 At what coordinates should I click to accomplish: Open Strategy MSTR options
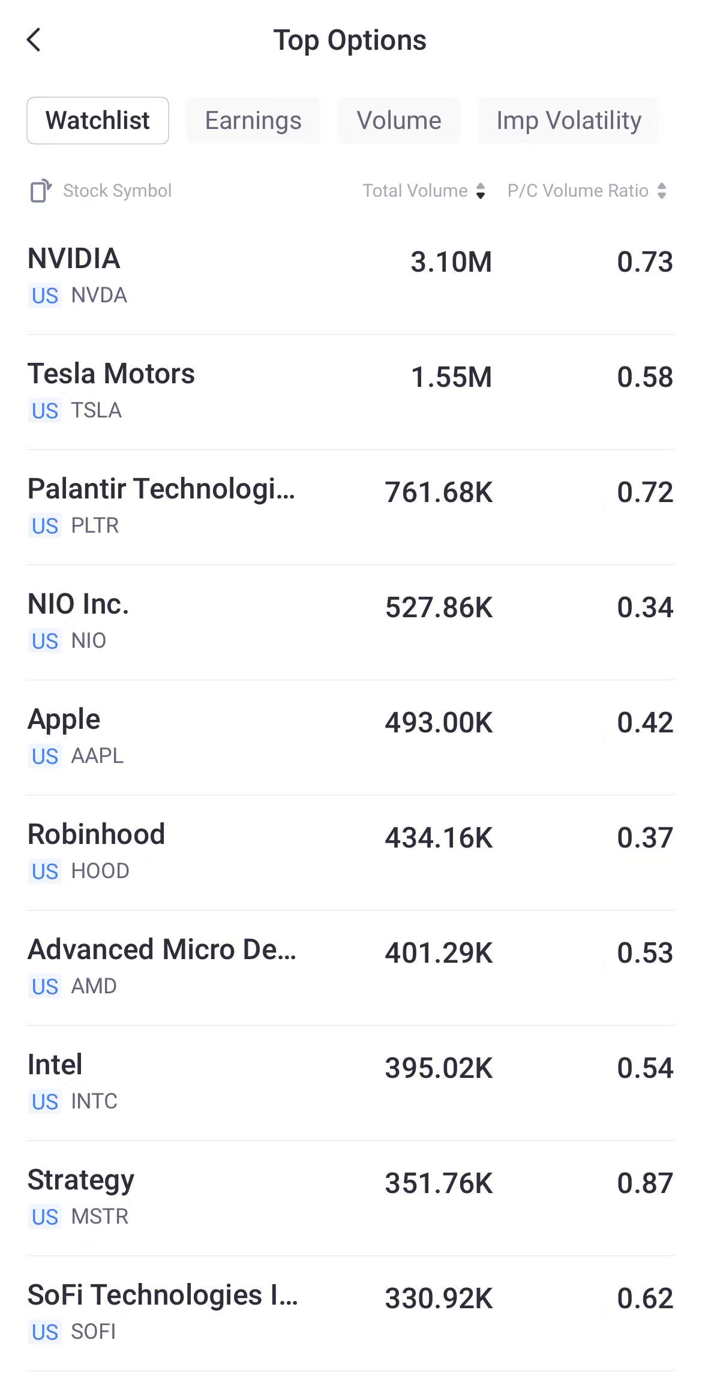[350, 1197]
